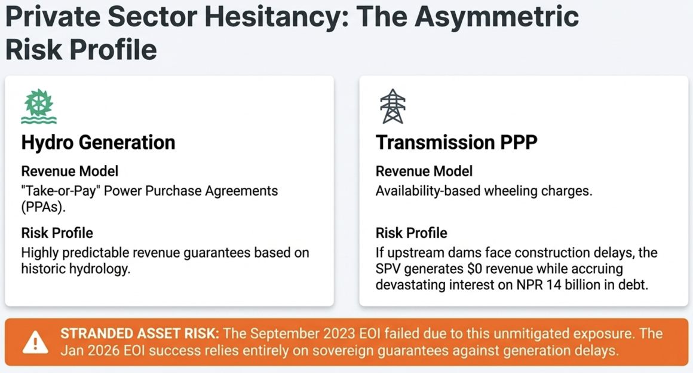Click the 'Transmission PPP' heading
693x373 pixels.
tap(456, 142)
